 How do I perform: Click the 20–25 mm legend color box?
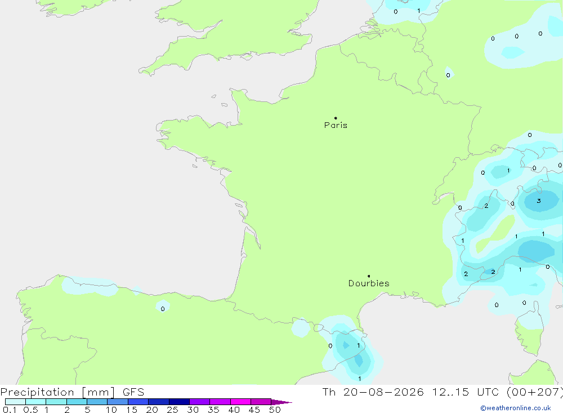coord(159,402)
